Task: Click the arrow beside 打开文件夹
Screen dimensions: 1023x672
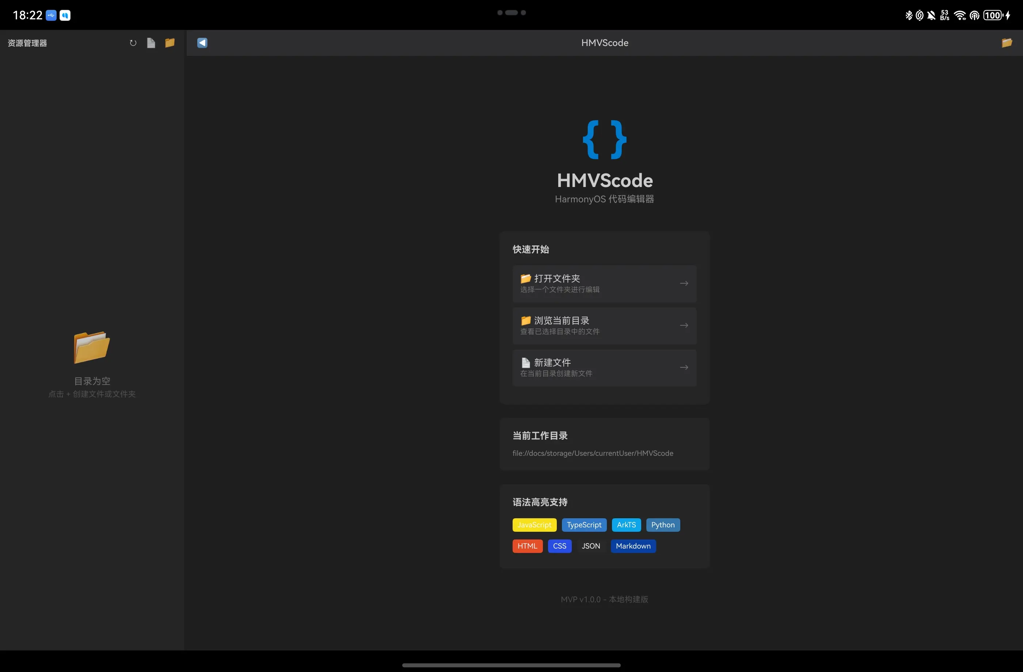Action: tap(684, 283)
